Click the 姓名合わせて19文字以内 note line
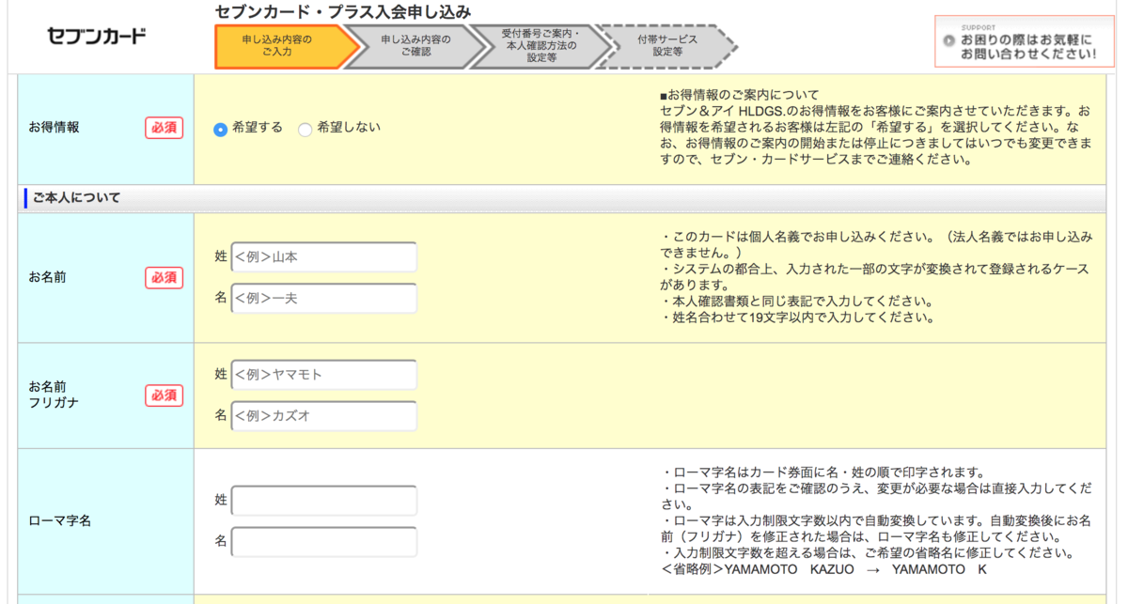1128x604 pixels. coord(797,317)
